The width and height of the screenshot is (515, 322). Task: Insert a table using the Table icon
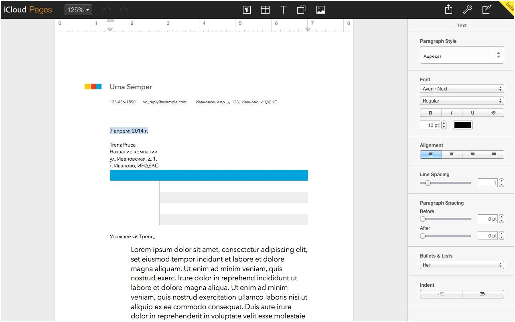tap(265, 10)
